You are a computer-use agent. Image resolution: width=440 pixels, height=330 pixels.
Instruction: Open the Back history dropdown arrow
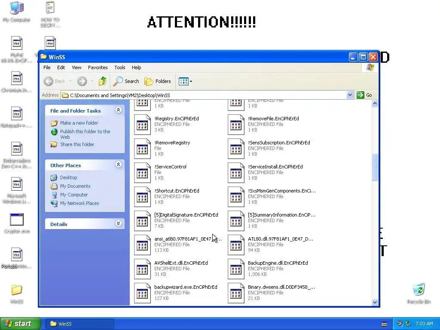tap(70, 81)
